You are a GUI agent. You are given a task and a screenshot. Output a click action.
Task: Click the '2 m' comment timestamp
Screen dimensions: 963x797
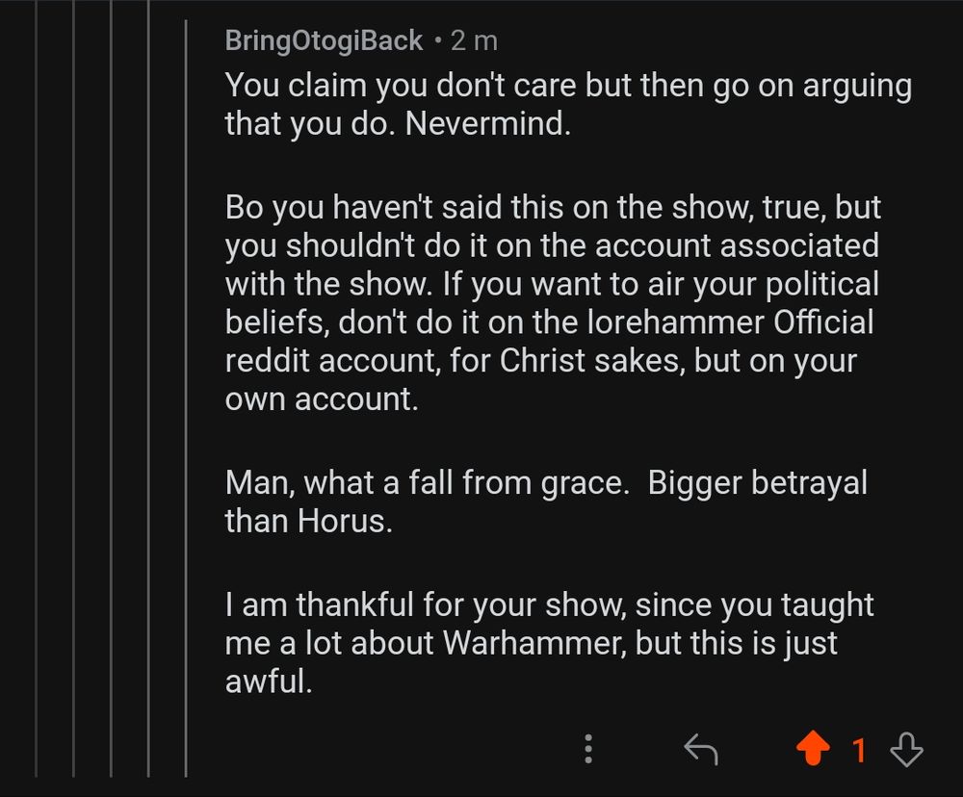tap(474, 40)
